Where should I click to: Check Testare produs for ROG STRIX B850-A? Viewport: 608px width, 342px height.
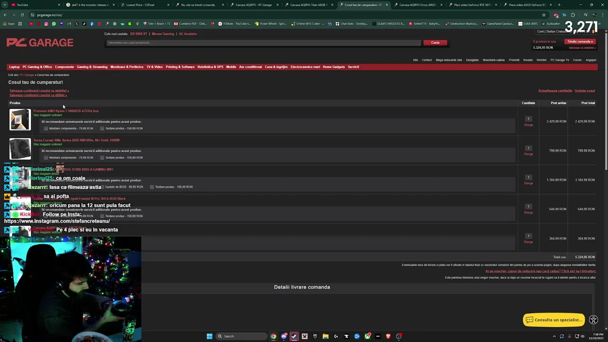[x=152, y=187]
